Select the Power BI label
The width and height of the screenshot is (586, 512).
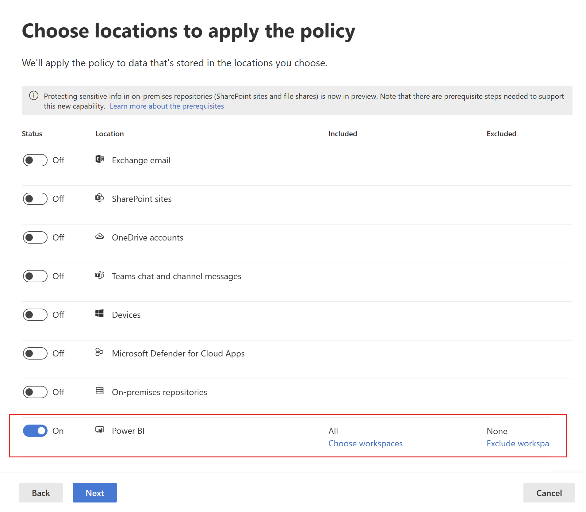[x=128, y=431]
